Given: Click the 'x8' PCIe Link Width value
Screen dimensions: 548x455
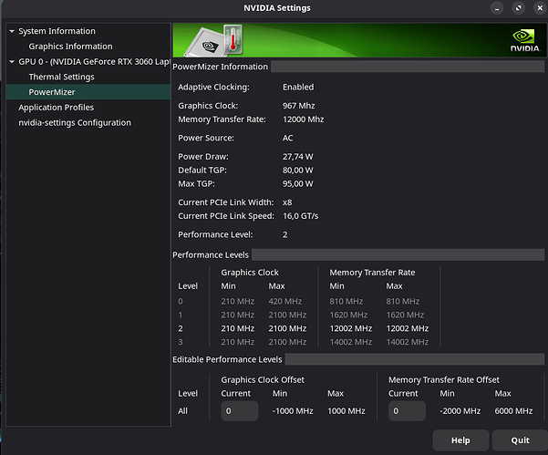Looking at the screenshot, I should [287, 202].
